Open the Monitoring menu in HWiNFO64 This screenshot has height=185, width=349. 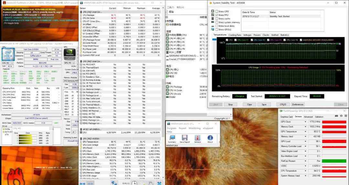195,128
